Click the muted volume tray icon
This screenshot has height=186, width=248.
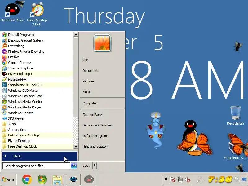(x=188, y=179)
